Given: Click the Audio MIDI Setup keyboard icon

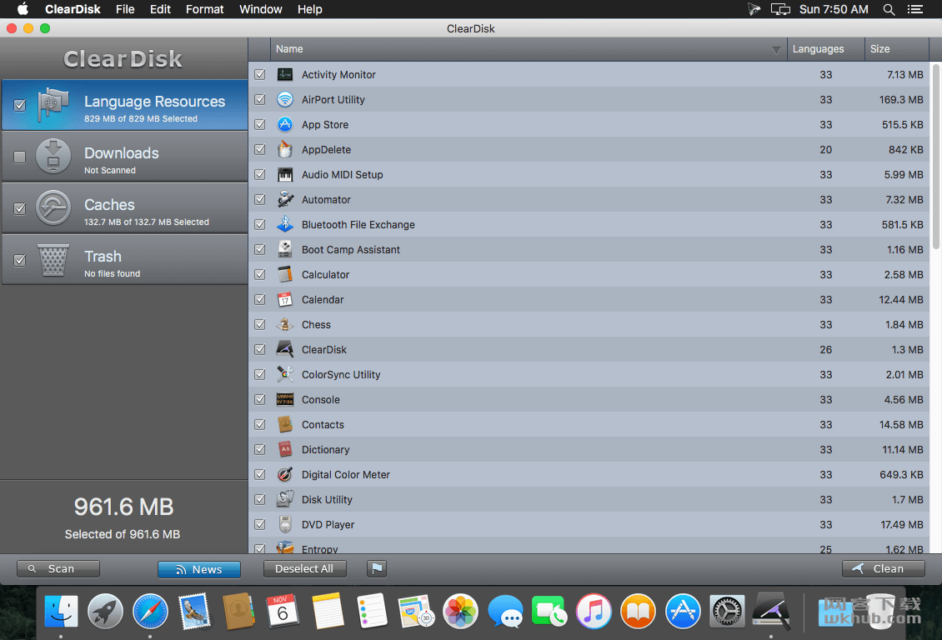Looking at the screenshot, I should pyautogui.click(x=285, y=175).
